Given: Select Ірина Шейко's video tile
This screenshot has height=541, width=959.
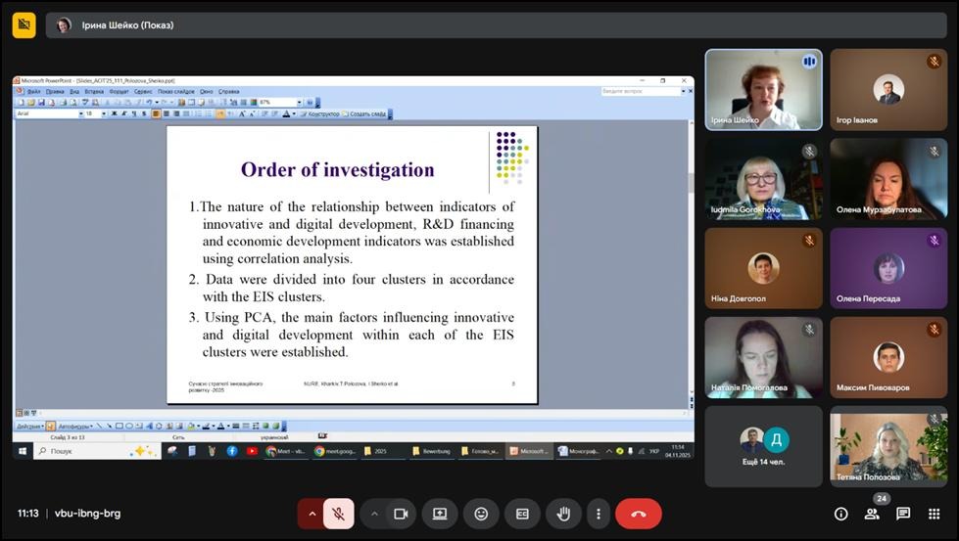Looking at the screenshot, I should click(763, 89).
